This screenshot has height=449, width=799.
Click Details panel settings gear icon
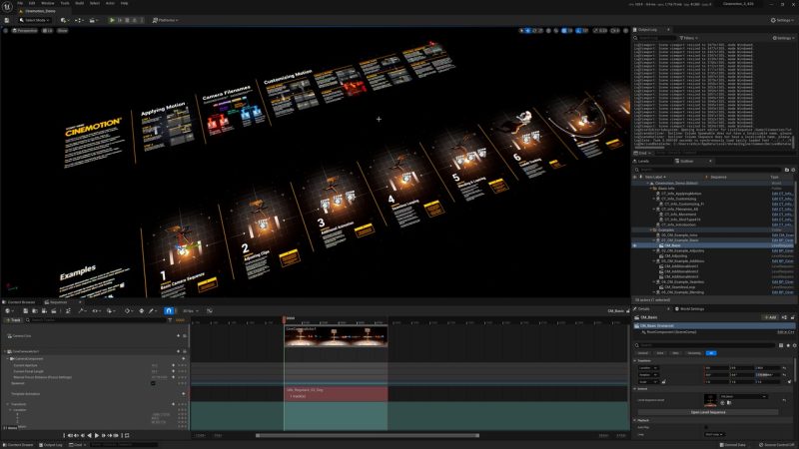tap(794, 345)
